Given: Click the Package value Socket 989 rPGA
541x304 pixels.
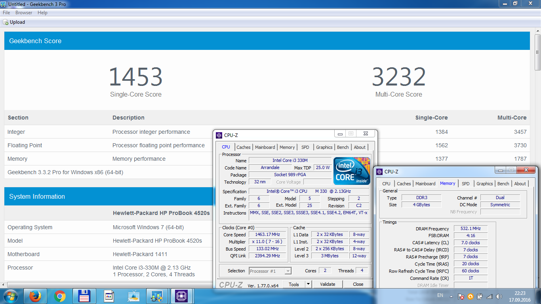Looking at the screenshot, I should pyautogui.click(x=290, y=175).
